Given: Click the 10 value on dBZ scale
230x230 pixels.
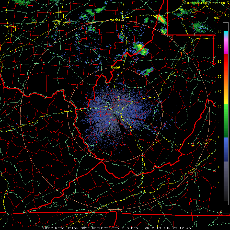Looking at the screenshot, I should pos(220,137).
